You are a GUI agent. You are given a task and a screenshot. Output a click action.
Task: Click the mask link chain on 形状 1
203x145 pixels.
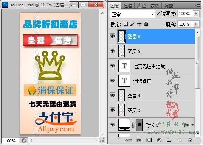click(x=133, y=125)
